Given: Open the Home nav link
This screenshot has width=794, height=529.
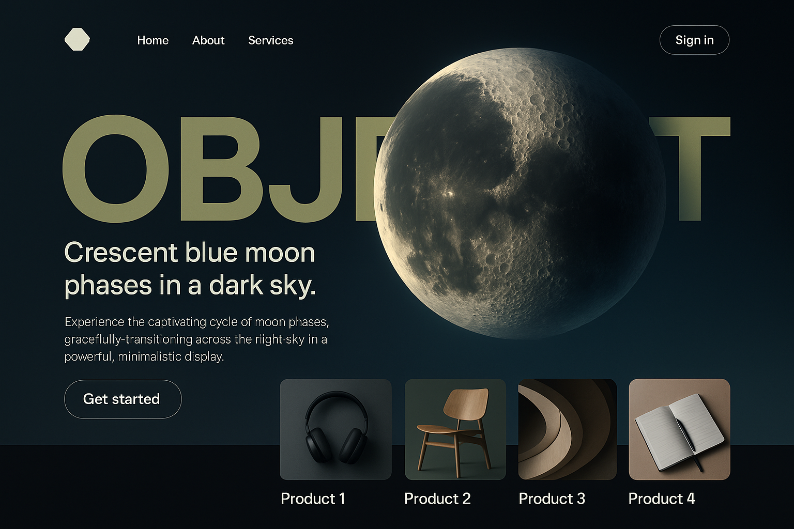Looking at the screenshot, I should [153, 40].
